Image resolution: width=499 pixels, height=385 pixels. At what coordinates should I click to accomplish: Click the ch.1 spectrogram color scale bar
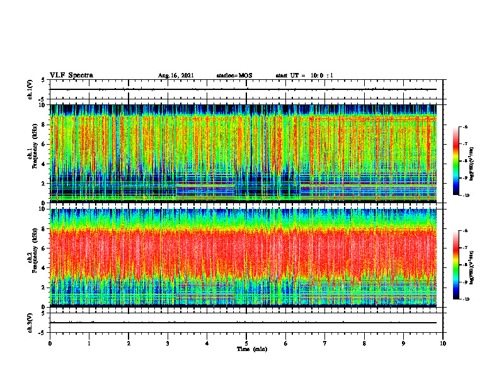[456, 161]
